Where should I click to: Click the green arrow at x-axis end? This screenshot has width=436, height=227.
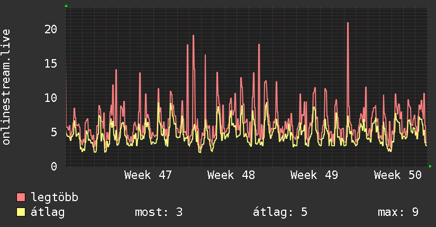pos(430,166)
